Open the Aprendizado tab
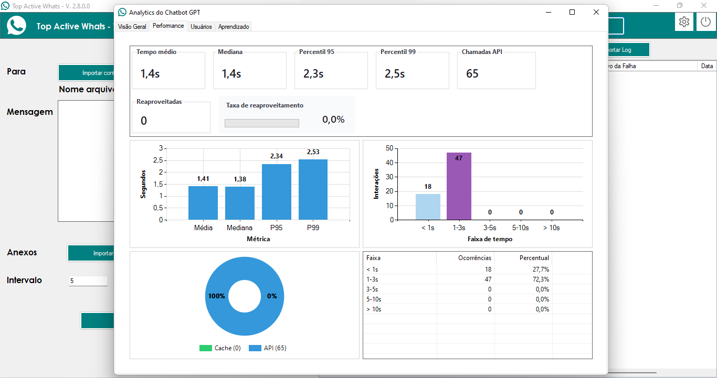The height and width of the screenshot is (378, 717). 234,27
